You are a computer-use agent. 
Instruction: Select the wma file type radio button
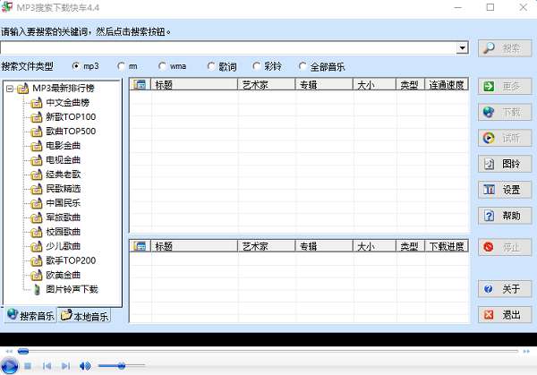click(162, 66)
